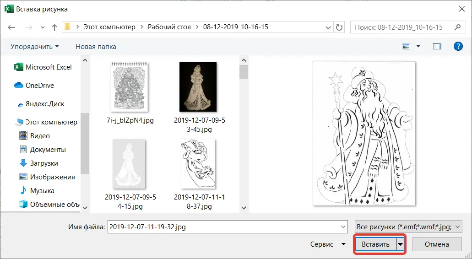The width and height of the screenshot is (472, 259).
Task: Open 'Объемные объекты' folder
Action: pos(49,205)
